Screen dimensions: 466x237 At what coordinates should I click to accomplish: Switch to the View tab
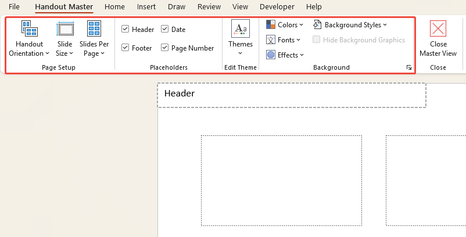240,6
